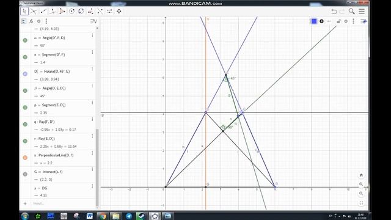Image resolution: width=391 pixels, height=220 pixels.
Task: Toggle visibility of ray r
Action: pos(25,141)
